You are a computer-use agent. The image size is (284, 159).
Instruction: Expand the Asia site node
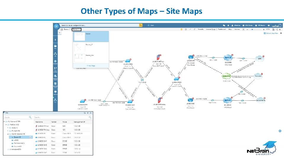coord(8,127)
